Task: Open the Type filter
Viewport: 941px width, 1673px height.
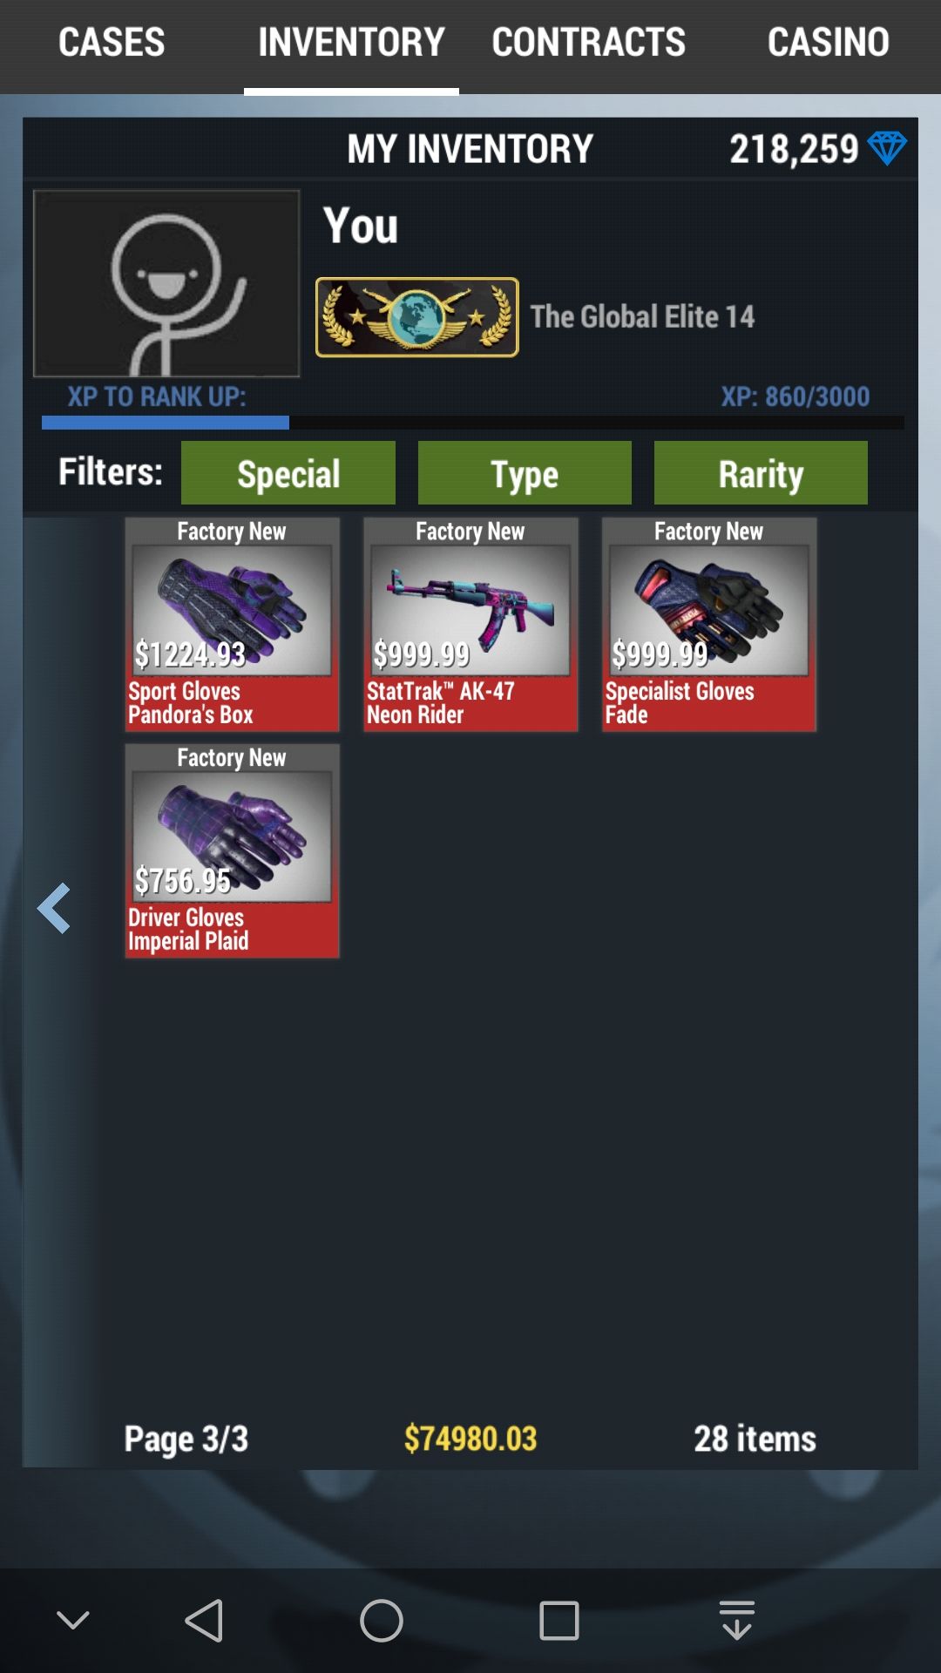Action: (x=525, y=473)
